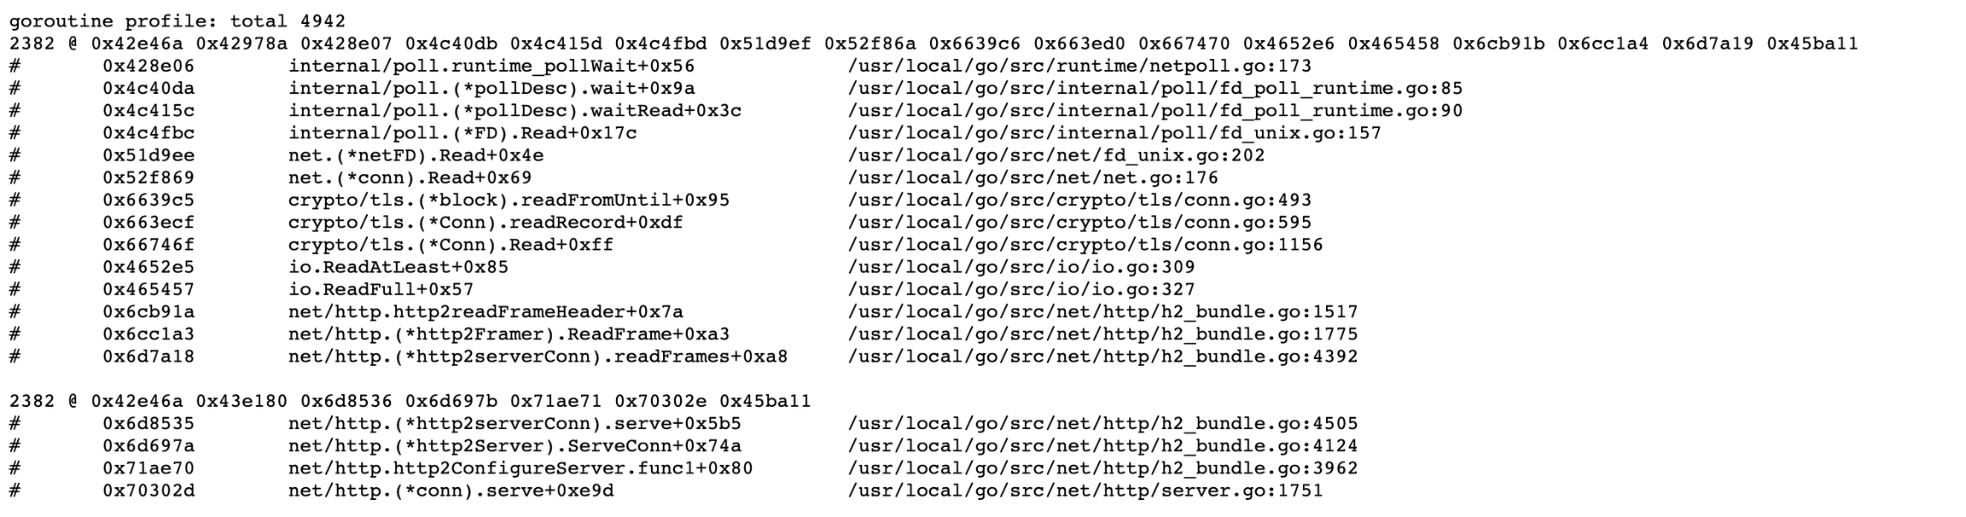The height and width of the screenshot is (517, 1966).
Task: Click the crypto/tls.(*Conn).Read+0xff frame
Action: point(451,245)
